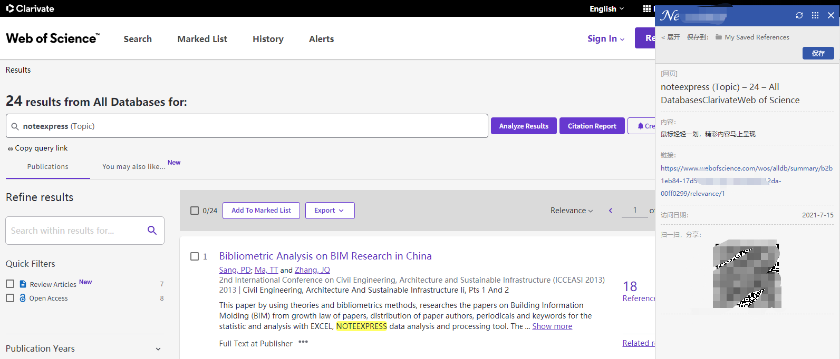
Task: Click the Analyze Results button
Action: (x=524, y=126)
